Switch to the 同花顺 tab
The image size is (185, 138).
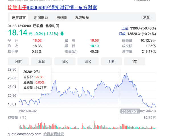point(61,18)
